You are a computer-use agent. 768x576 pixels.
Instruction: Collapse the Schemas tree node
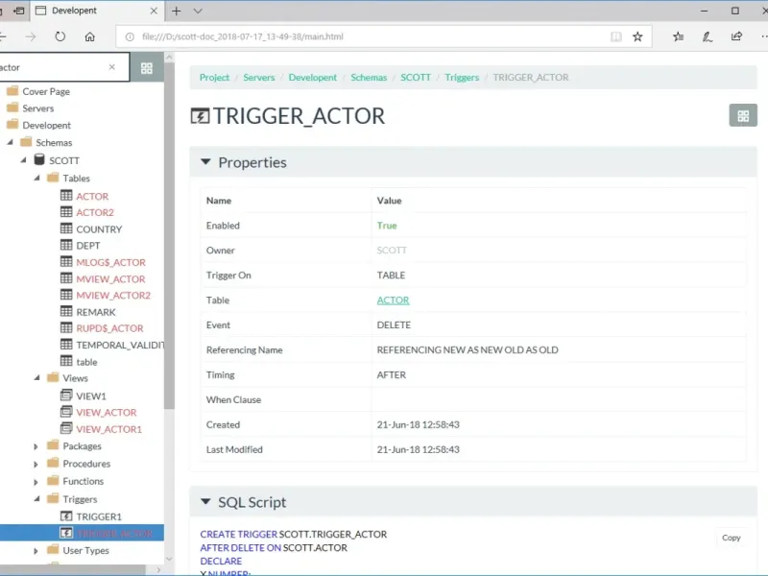click(x=10, y=142)
